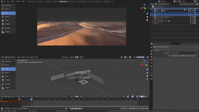Select the Cursor tool in upper viewport

pos(8,9)
